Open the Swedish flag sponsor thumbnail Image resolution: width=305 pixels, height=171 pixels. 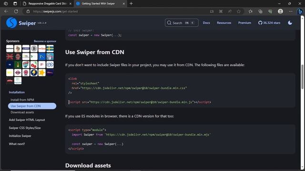[50, 48]
